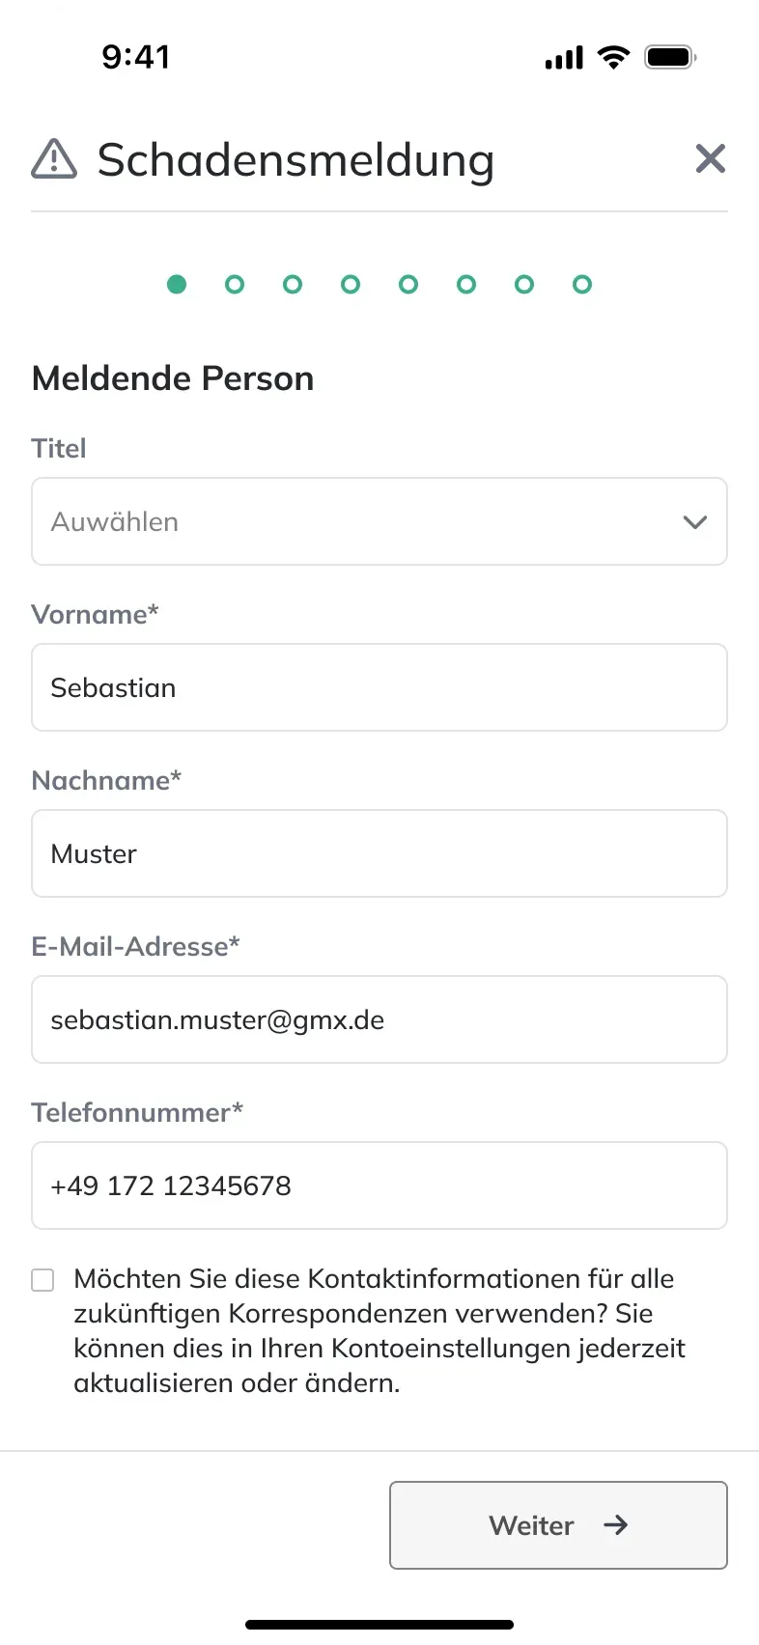
Task: Open the Titel dropdown
Action: pos(379,521)
